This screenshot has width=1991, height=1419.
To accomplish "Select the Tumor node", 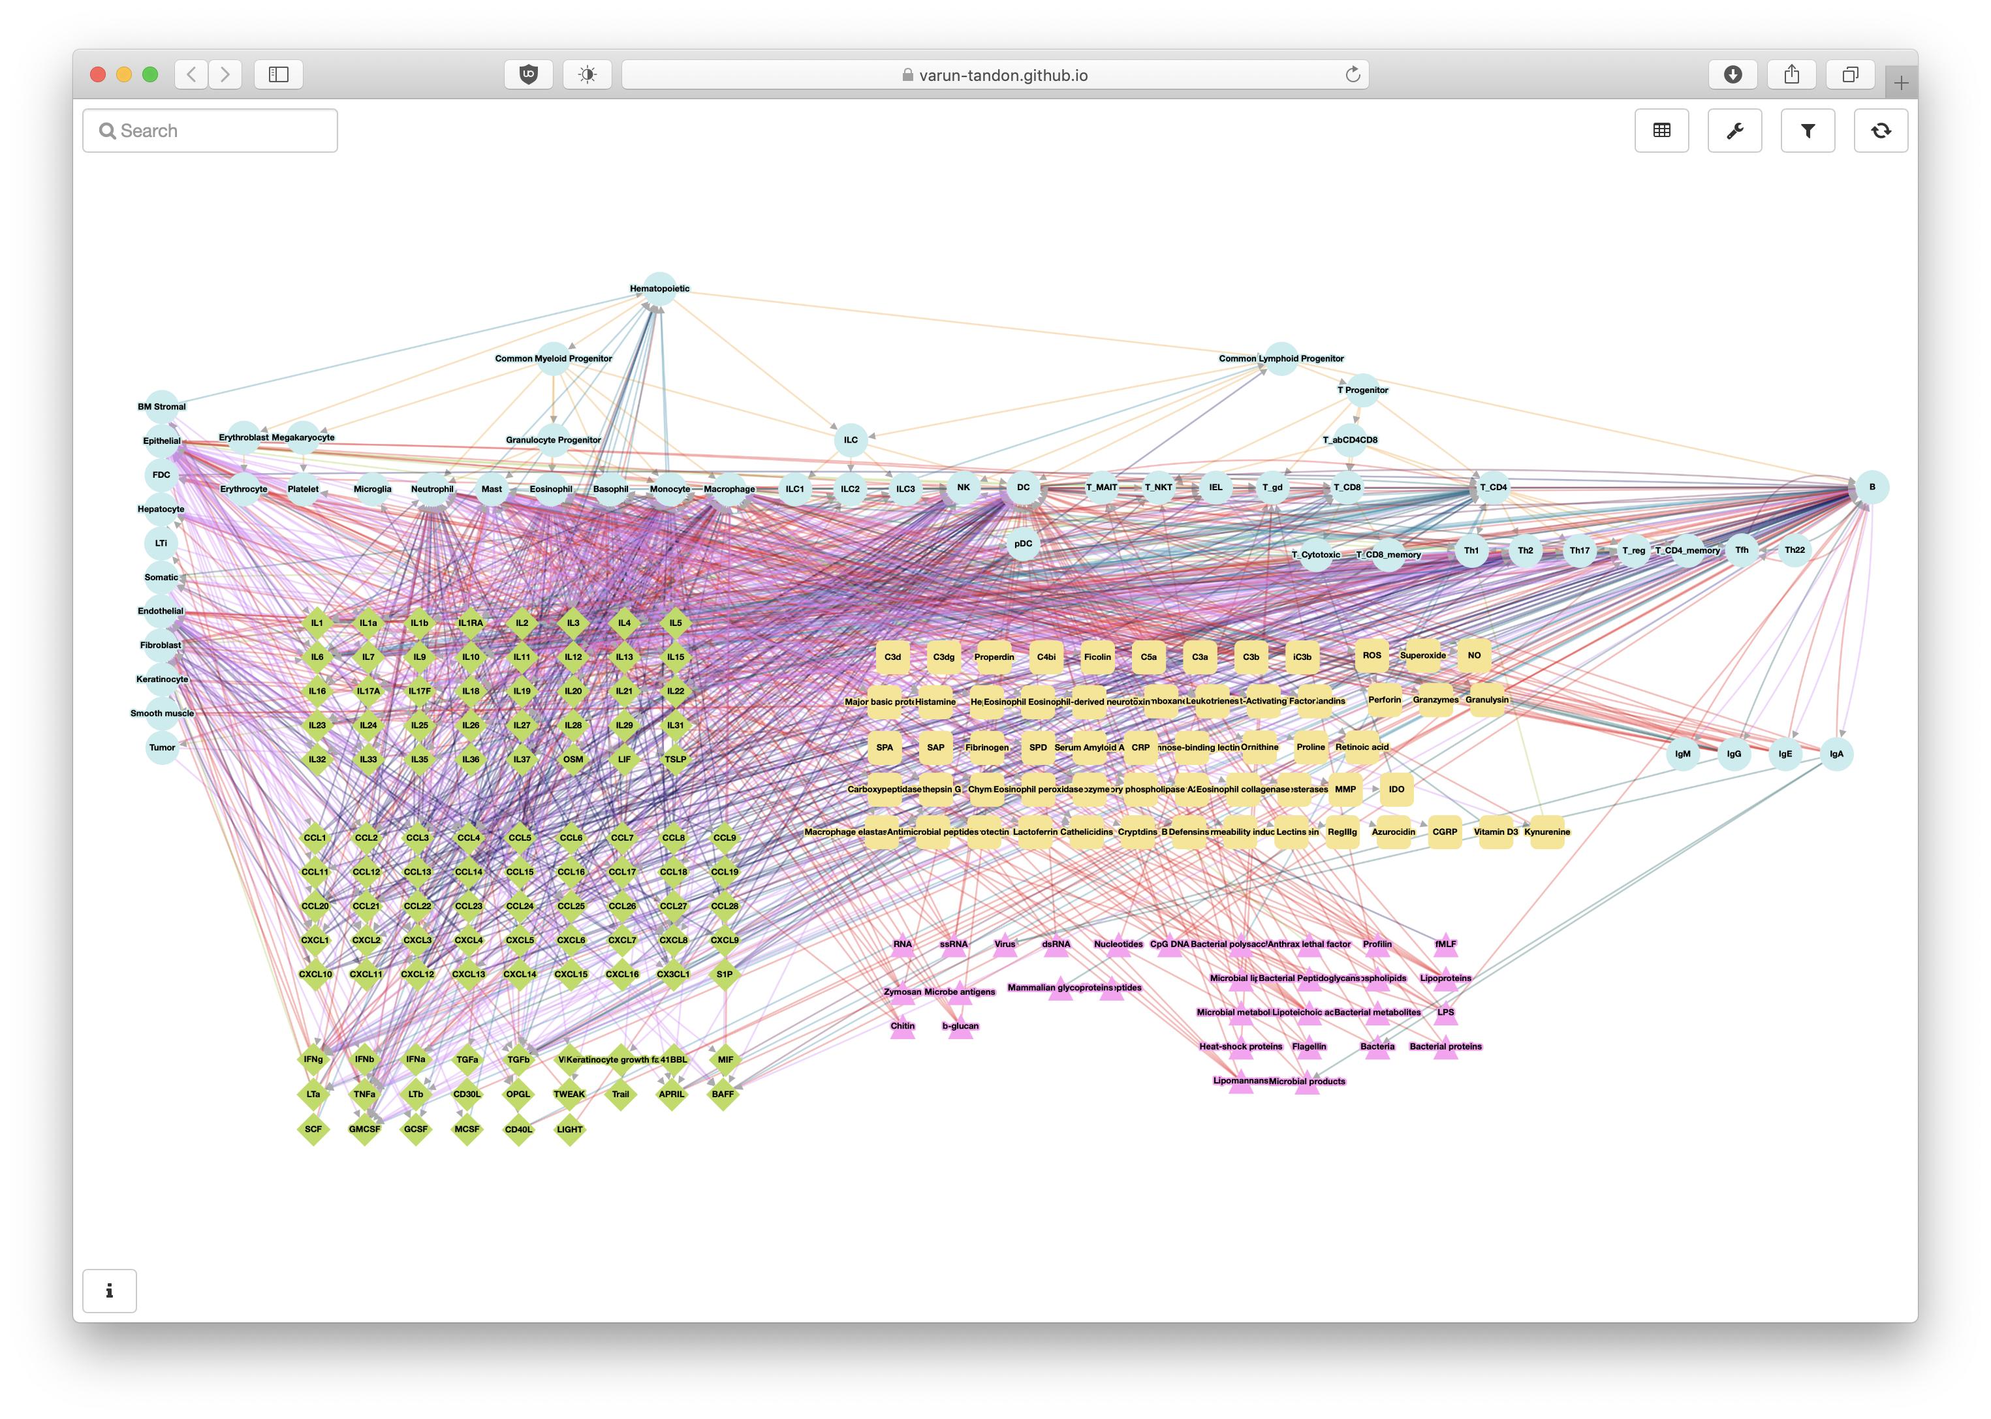I will point(162,747).
